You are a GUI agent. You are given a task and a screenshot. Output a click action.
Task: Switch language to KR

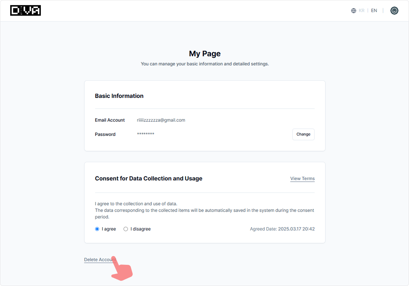pos(362,11)
